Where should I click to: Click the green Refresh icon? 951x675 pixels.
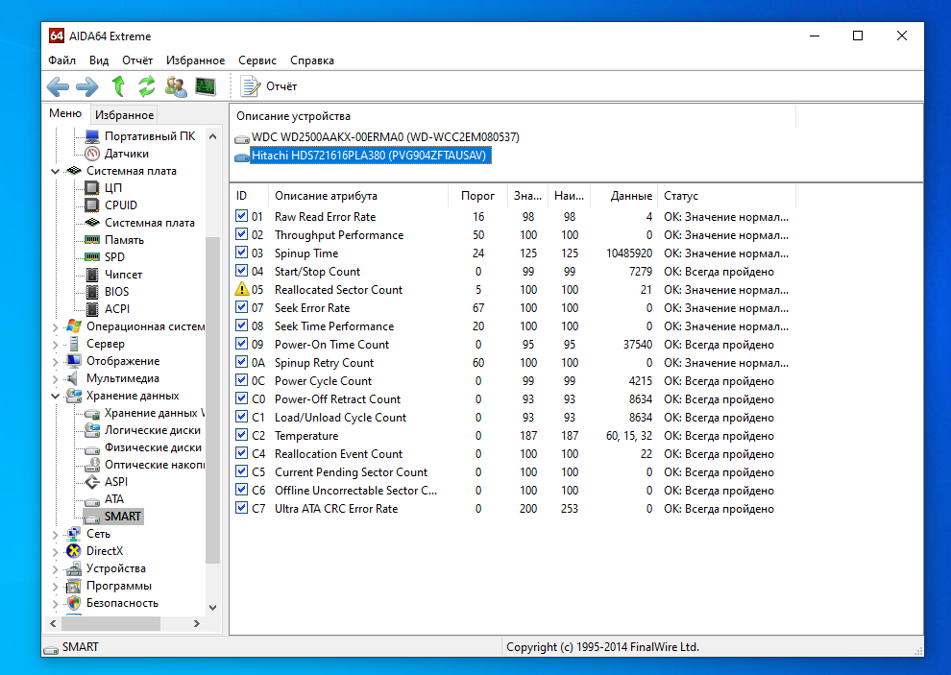click(x=147, y=86)
